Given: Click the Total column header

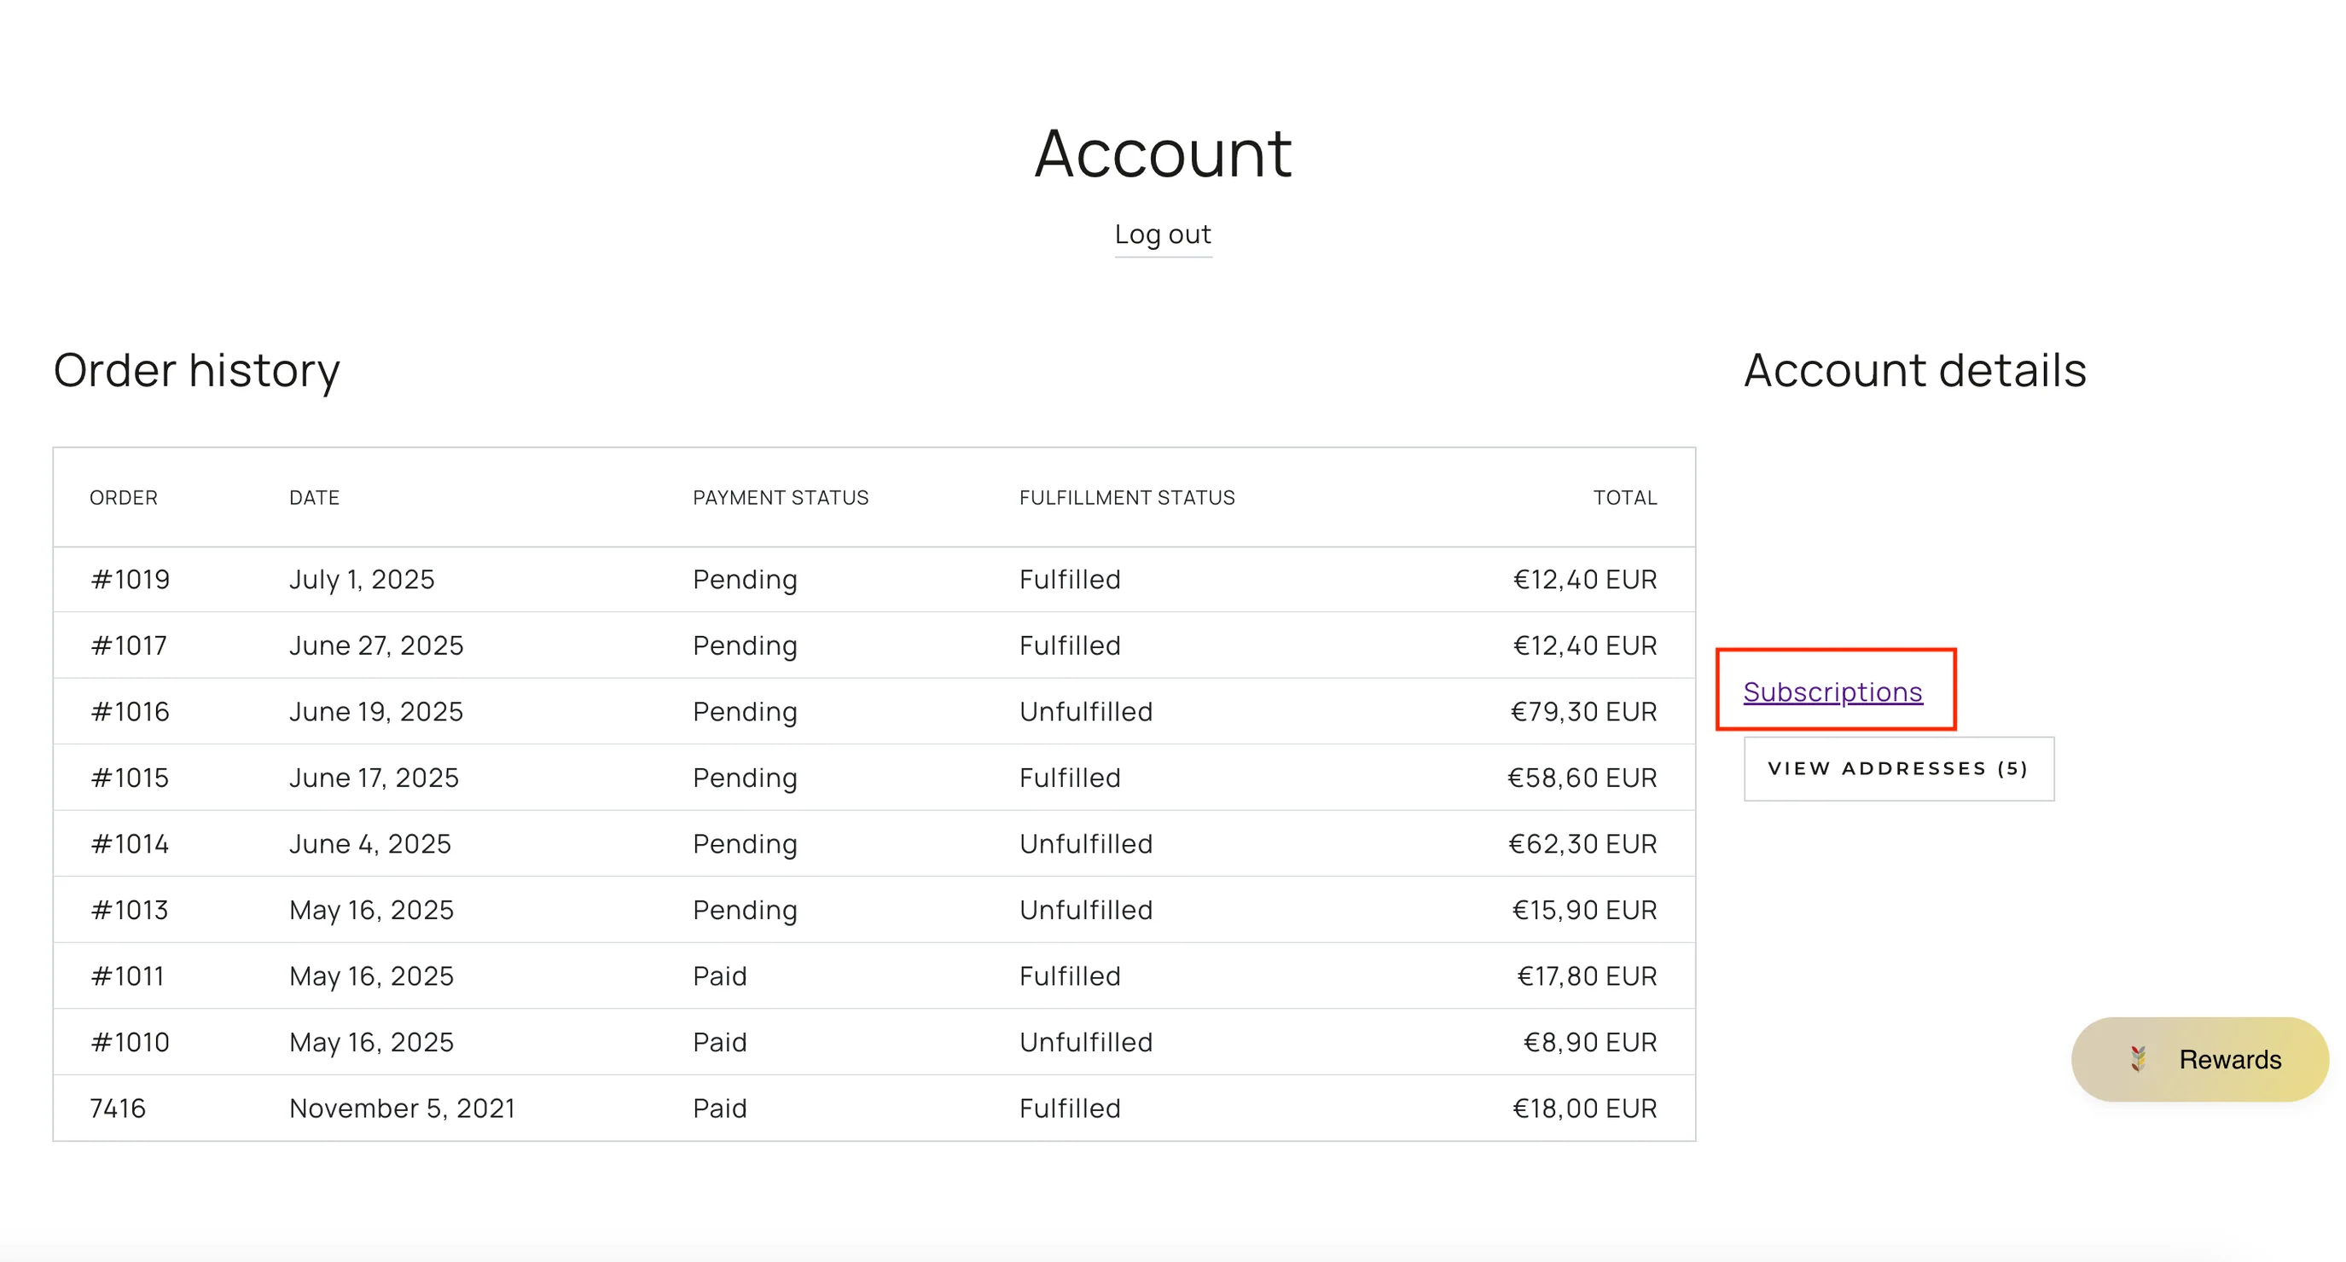Looking at the screenshot, I should (1623, 498).
